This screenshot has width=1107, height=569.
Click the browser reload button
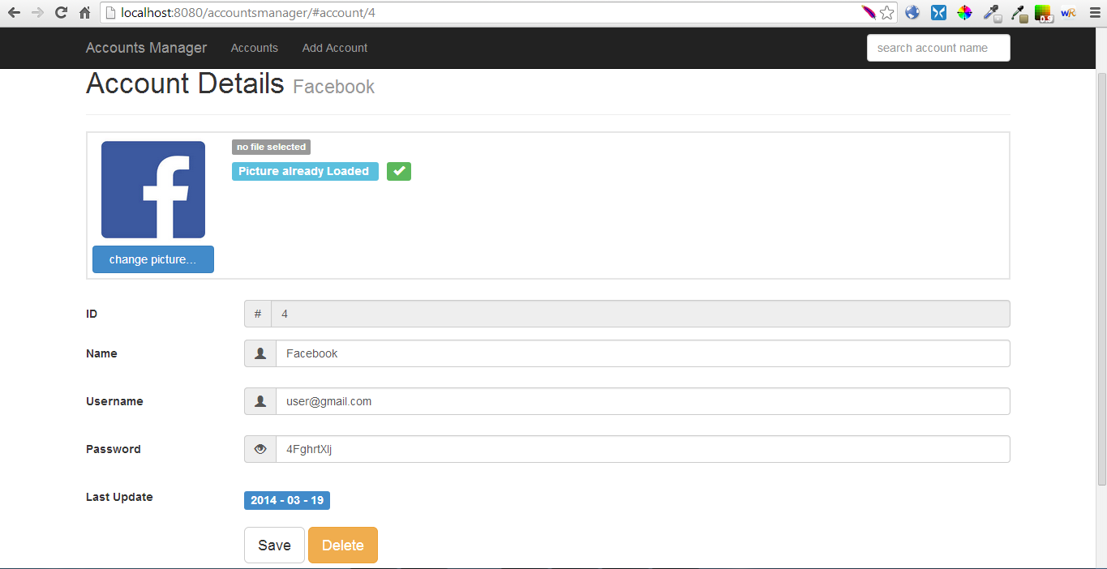pyautogui.click(x=61, y=13)
